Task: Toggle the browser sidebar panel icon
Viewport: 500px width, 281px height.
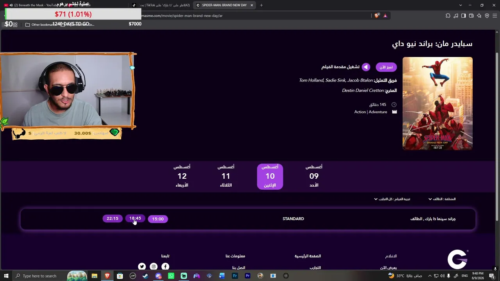Action: tap(463, 16)
